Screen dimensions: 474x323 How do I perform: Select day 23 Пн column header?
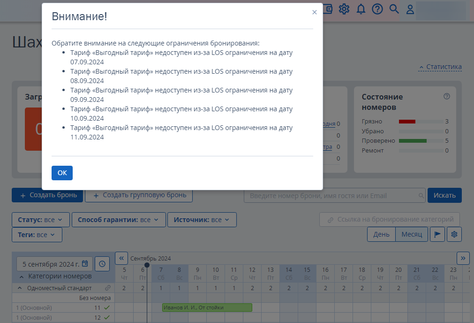[453, 274]
